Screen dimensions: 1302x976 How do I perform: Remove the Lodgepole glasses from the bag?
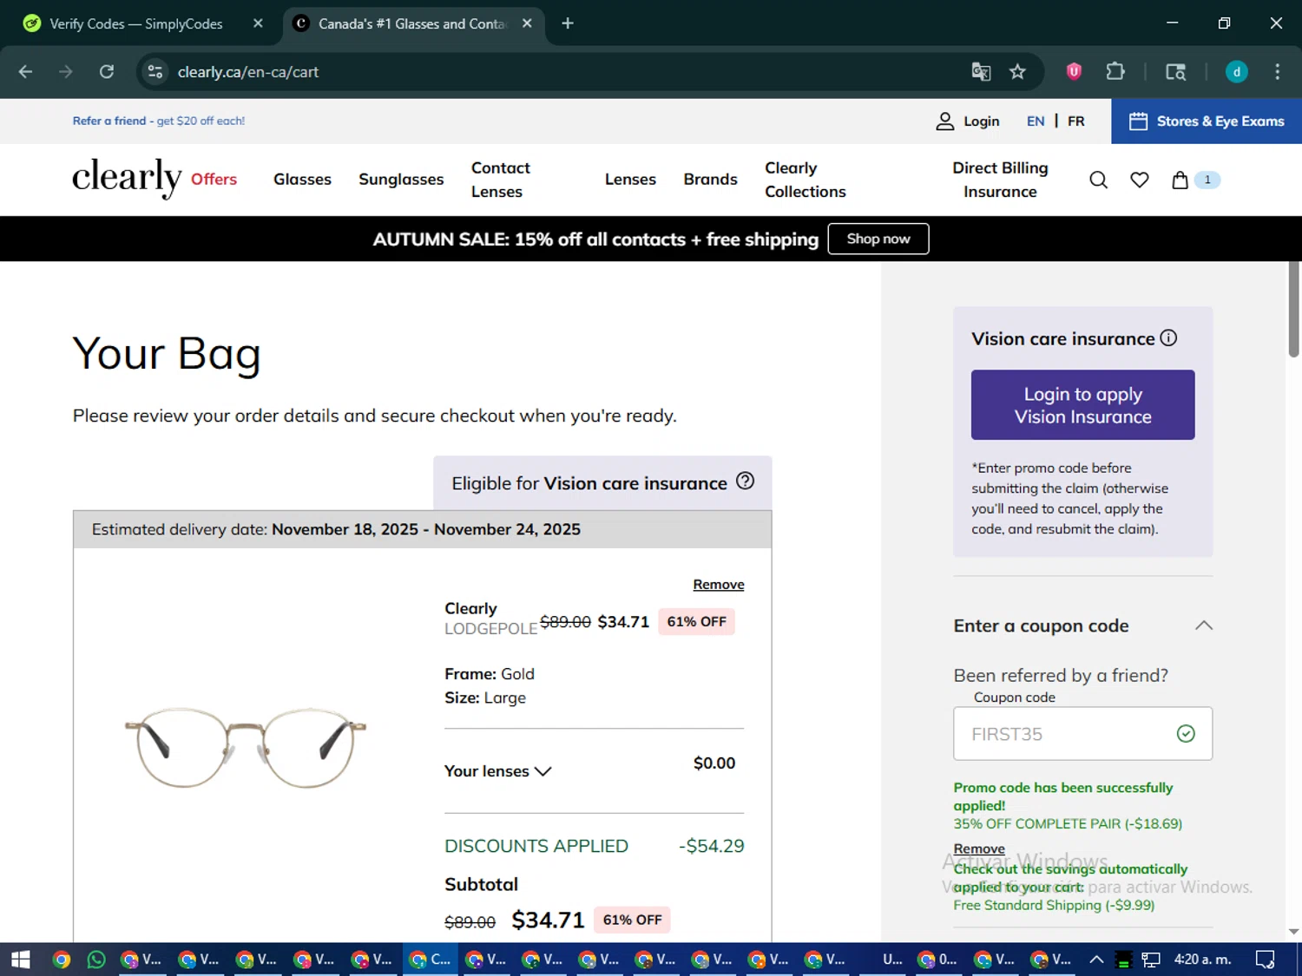coord(718,585)
